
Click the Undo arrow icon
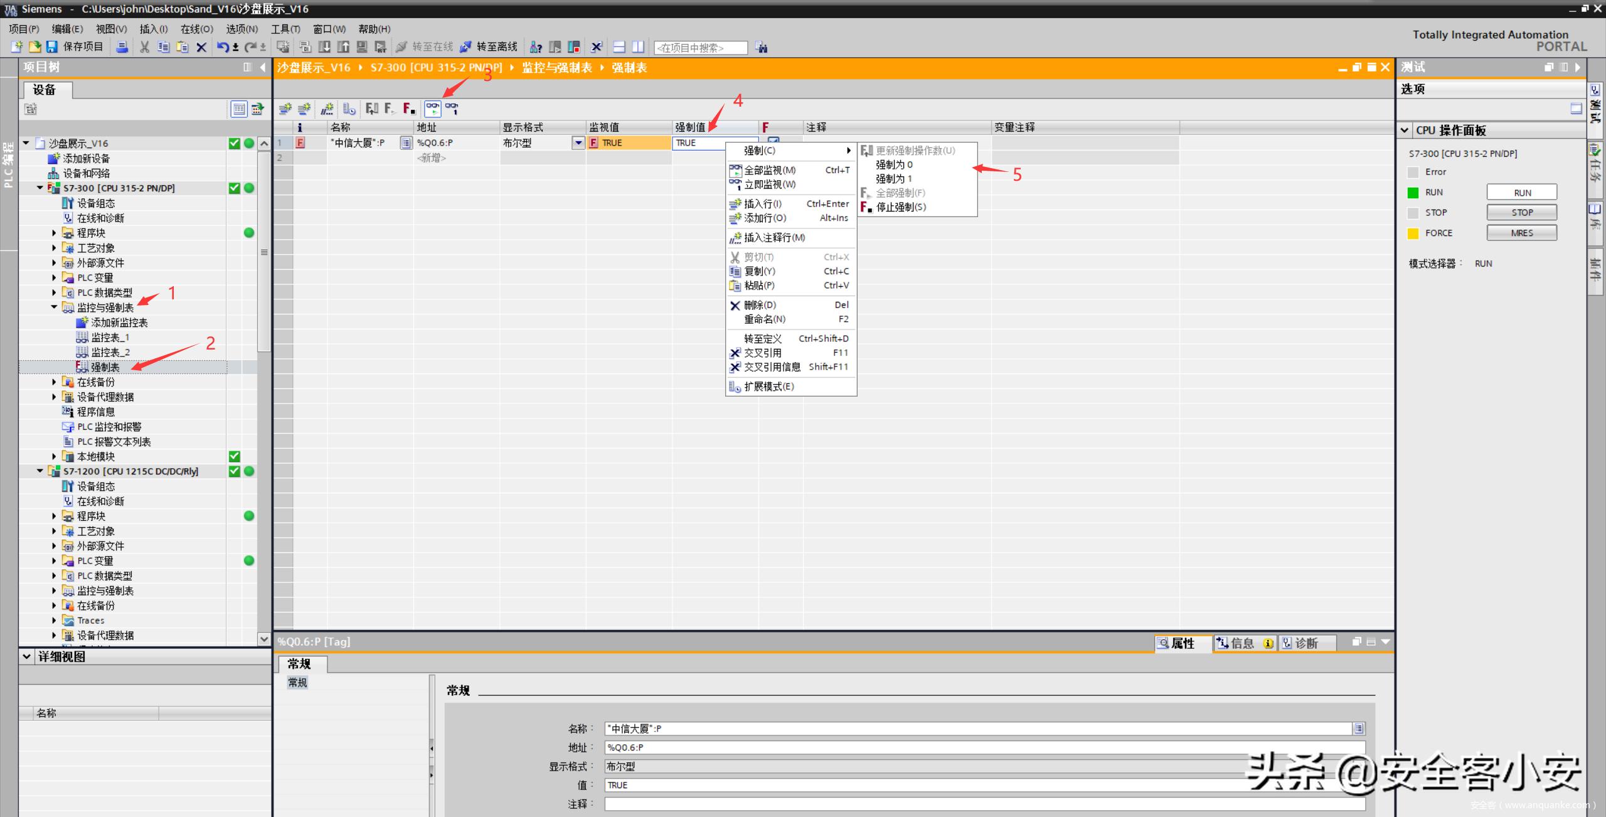point(222,47)
